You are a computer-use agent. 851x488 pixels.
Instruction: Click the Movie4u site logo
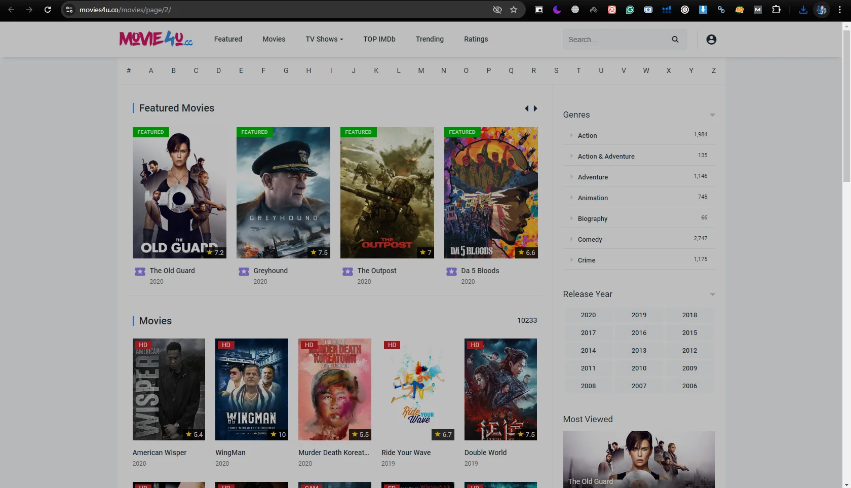click(156, 39)
